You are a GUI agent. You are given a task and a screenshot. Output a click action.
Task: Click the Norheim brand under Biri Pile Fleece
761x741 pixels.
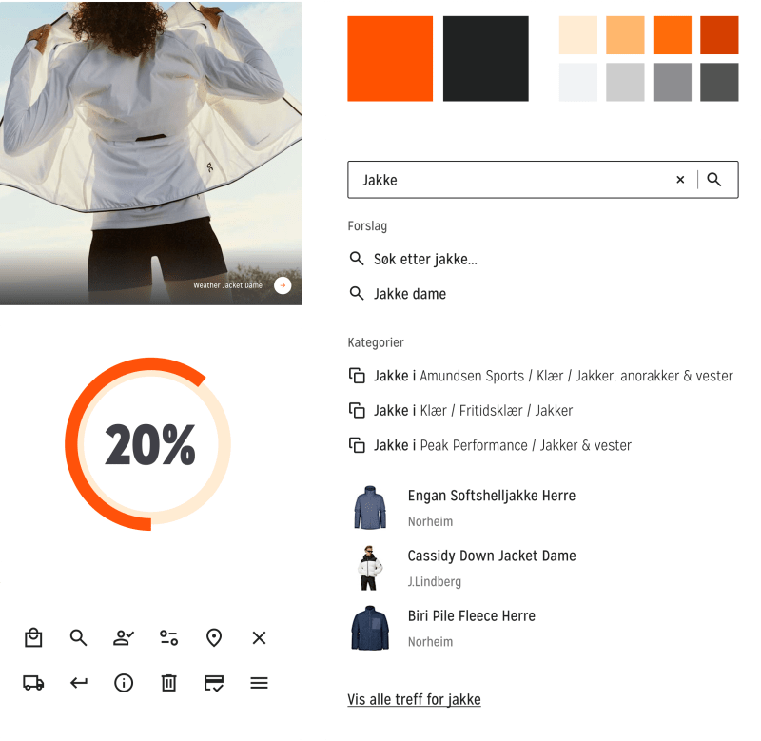[x=430, y=642]
